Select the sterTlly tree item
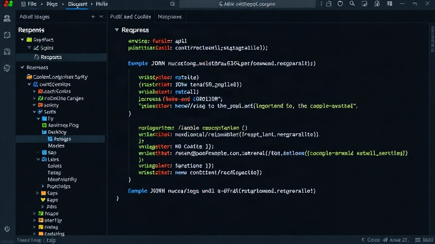 (x=53, y=220)
